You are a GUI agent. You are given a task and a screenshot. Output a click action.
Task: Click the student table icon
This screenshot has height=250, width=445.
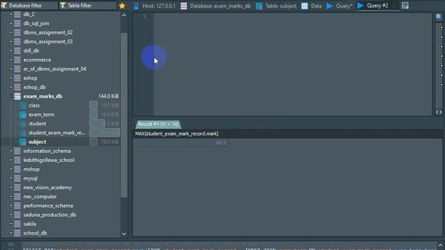pos(23,124)
